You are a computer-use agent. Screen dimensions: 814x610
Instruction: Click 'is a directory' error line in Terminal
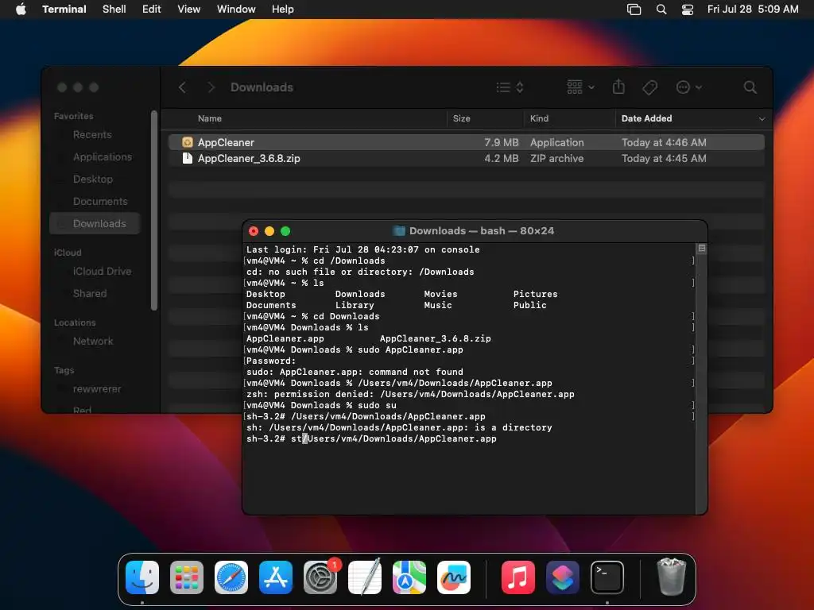399,428
